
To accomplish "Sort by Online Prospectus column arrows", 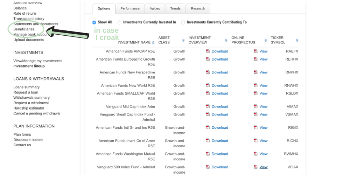I will (266, 40).
